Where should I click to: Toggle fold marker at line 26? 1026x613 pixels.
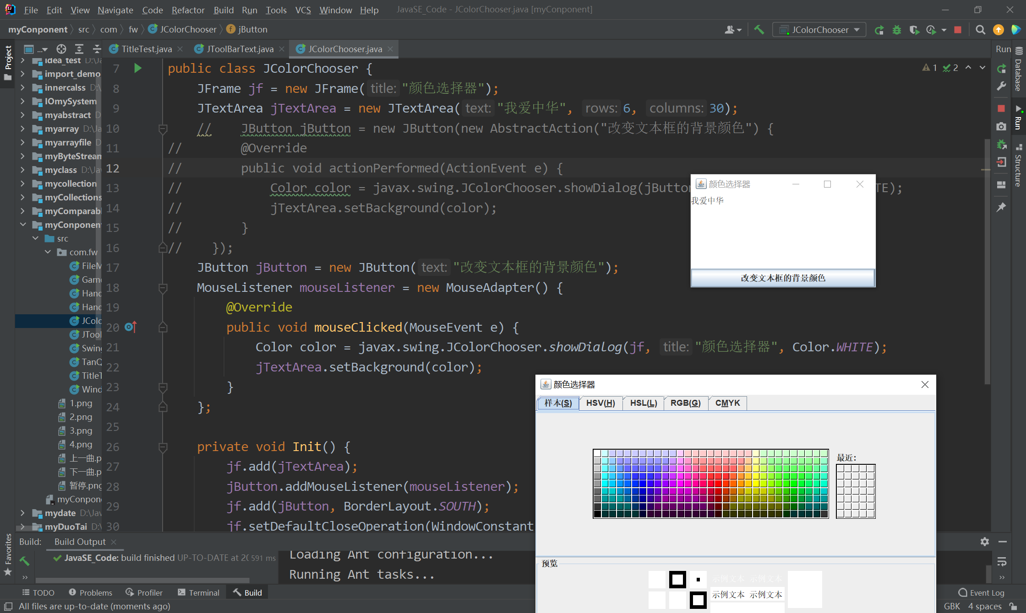point(163,447)
